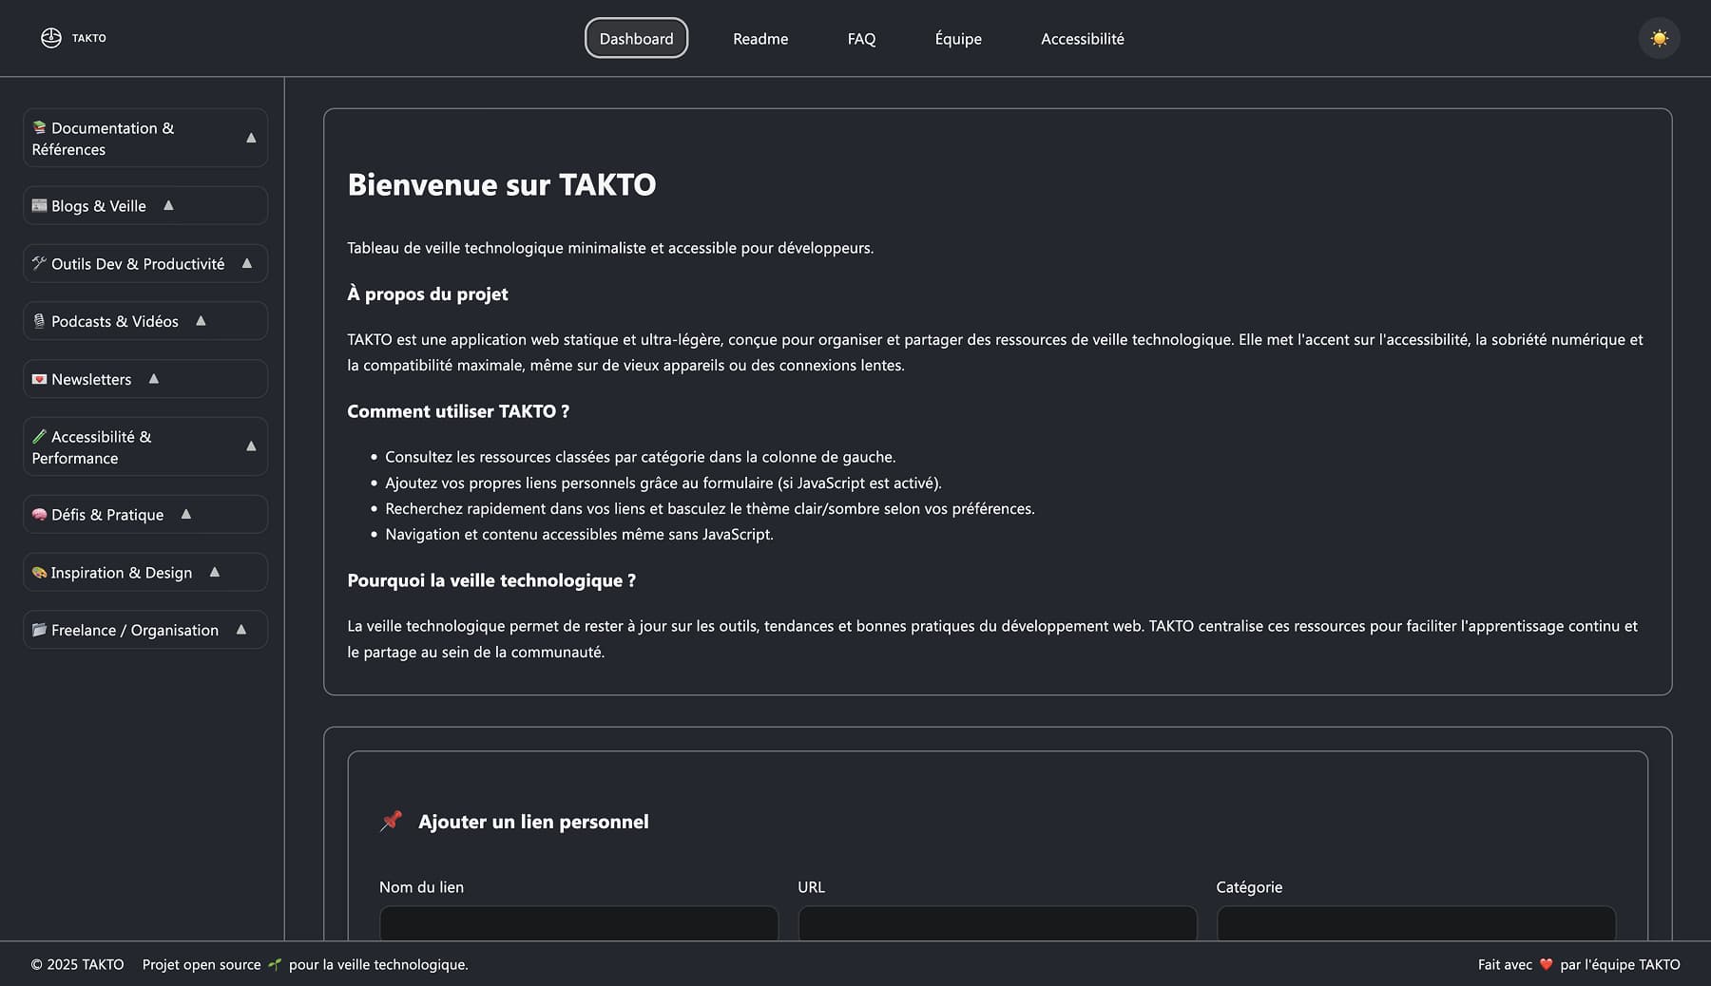Open the Accessibilité page
The height and width of the screenshot is (986, 1711).
(x=1082, y=39)
